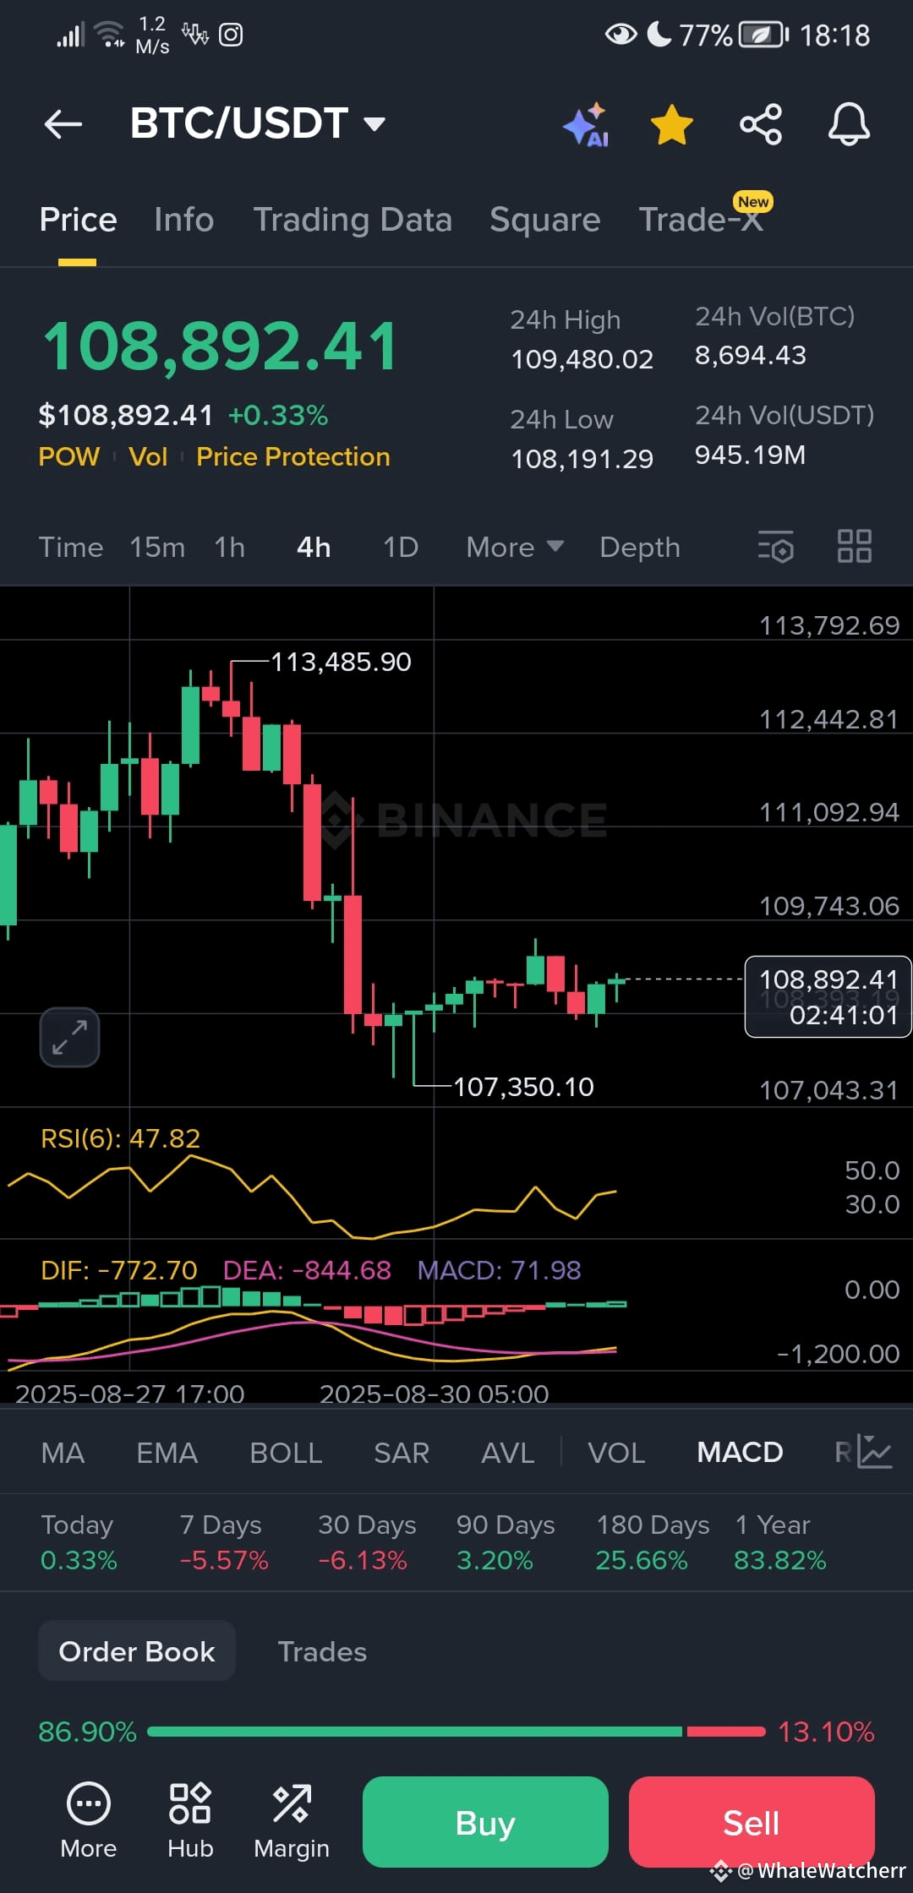Tap the 24h High value
913x1893 pixels.
coord(582,359)
